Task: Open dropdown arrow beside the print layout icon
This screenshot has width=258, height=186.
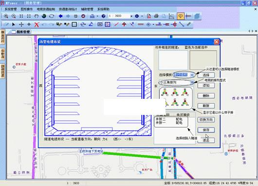Action: (97, 16)
